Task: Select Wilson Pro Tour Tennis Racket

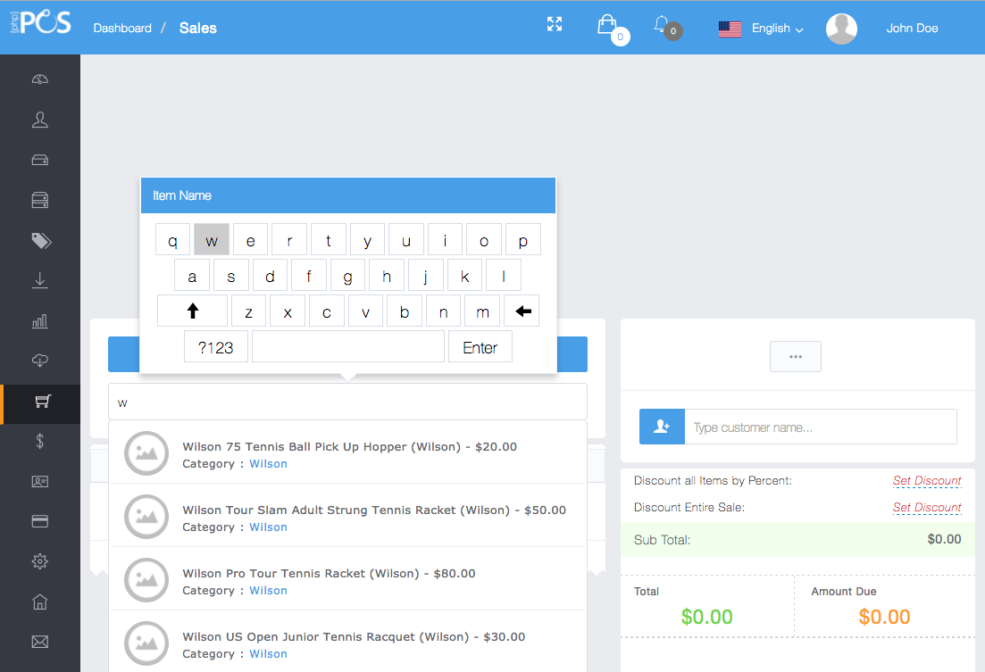Action: point(347,579)
